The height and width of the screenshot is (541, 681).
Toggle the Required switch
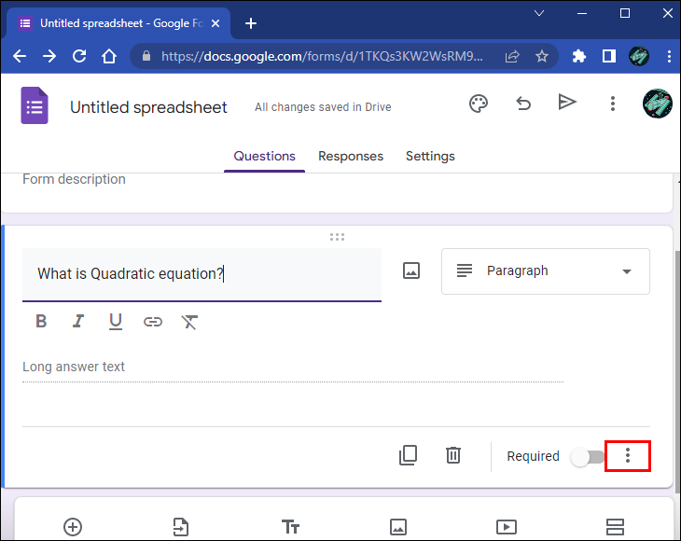click(587, 456)
